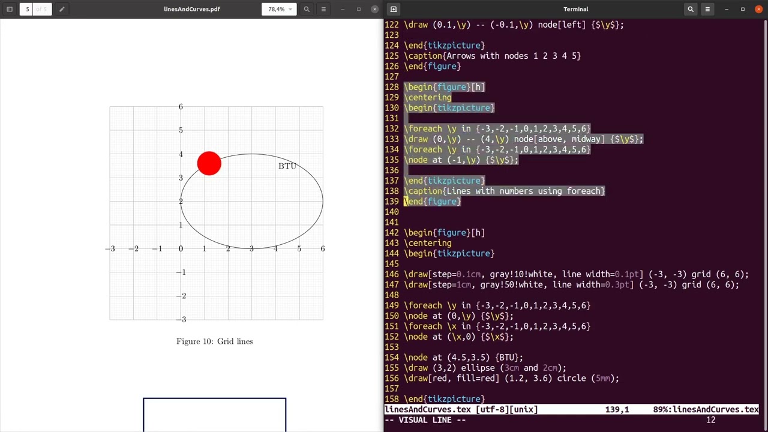
Task: Close the Terminal window
Action: 759,9
